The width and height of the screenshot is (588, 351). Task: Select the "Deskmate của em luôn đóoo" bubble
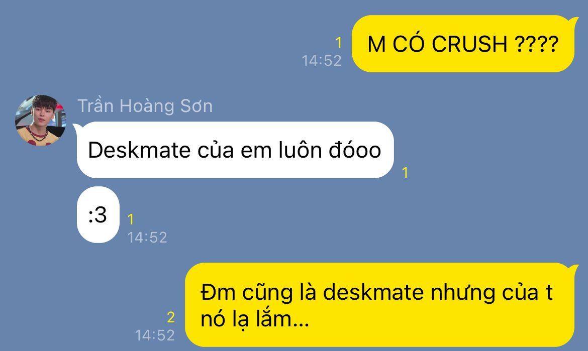(x=234, y=150)
